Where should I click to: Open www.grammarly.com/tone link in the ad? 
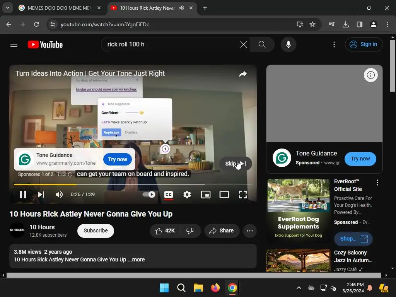[x=66, y=163]
